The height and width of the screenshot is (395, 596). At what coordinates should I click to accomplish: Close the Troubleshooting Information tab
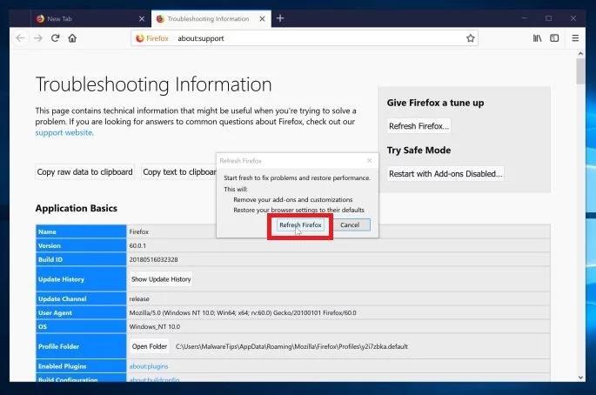pyautogui.click(x=262, y=18)
